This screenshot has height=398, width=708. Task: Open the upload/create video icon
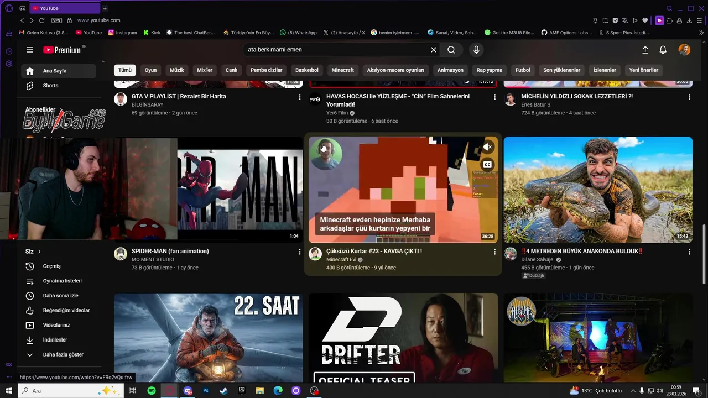[x=645, y=50]
